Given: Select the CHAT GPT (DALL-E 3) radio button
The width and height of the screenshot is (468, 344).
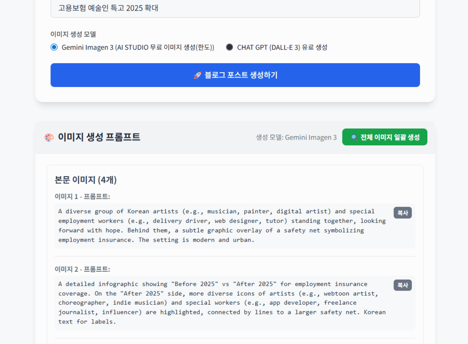Looking at the screenshot, I should coord(229,47).
